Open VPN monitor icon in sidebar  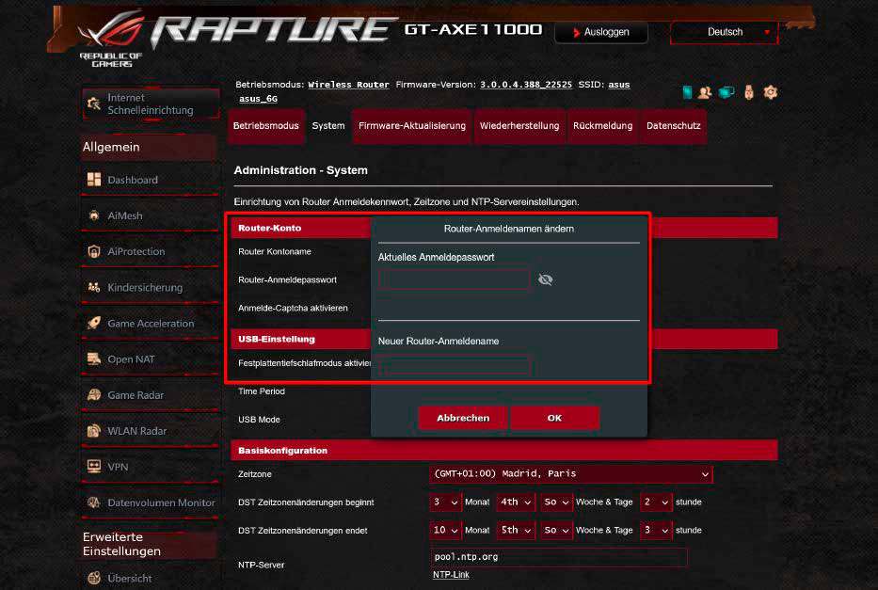[94, 467]
